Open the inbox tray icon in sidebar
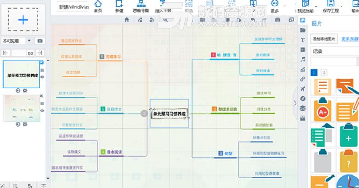 pyautogui.click(x=302, y=118)
